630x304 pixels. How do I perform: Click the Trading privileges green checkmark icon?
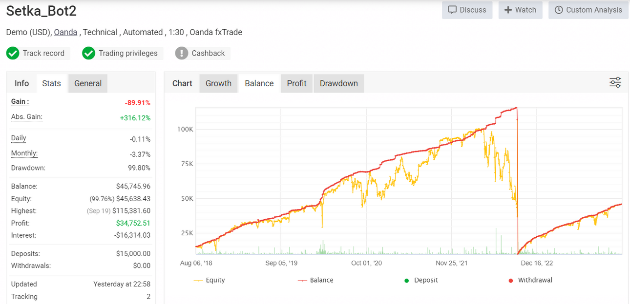pyautogui.click(x=88, y=53)
